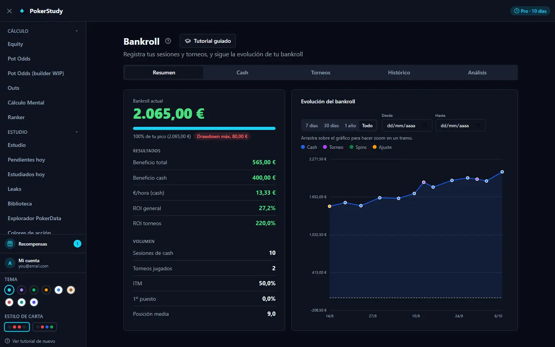
Task: Collapse the ESTUDIO sidebar section
Action: click(x=43, y=132)
